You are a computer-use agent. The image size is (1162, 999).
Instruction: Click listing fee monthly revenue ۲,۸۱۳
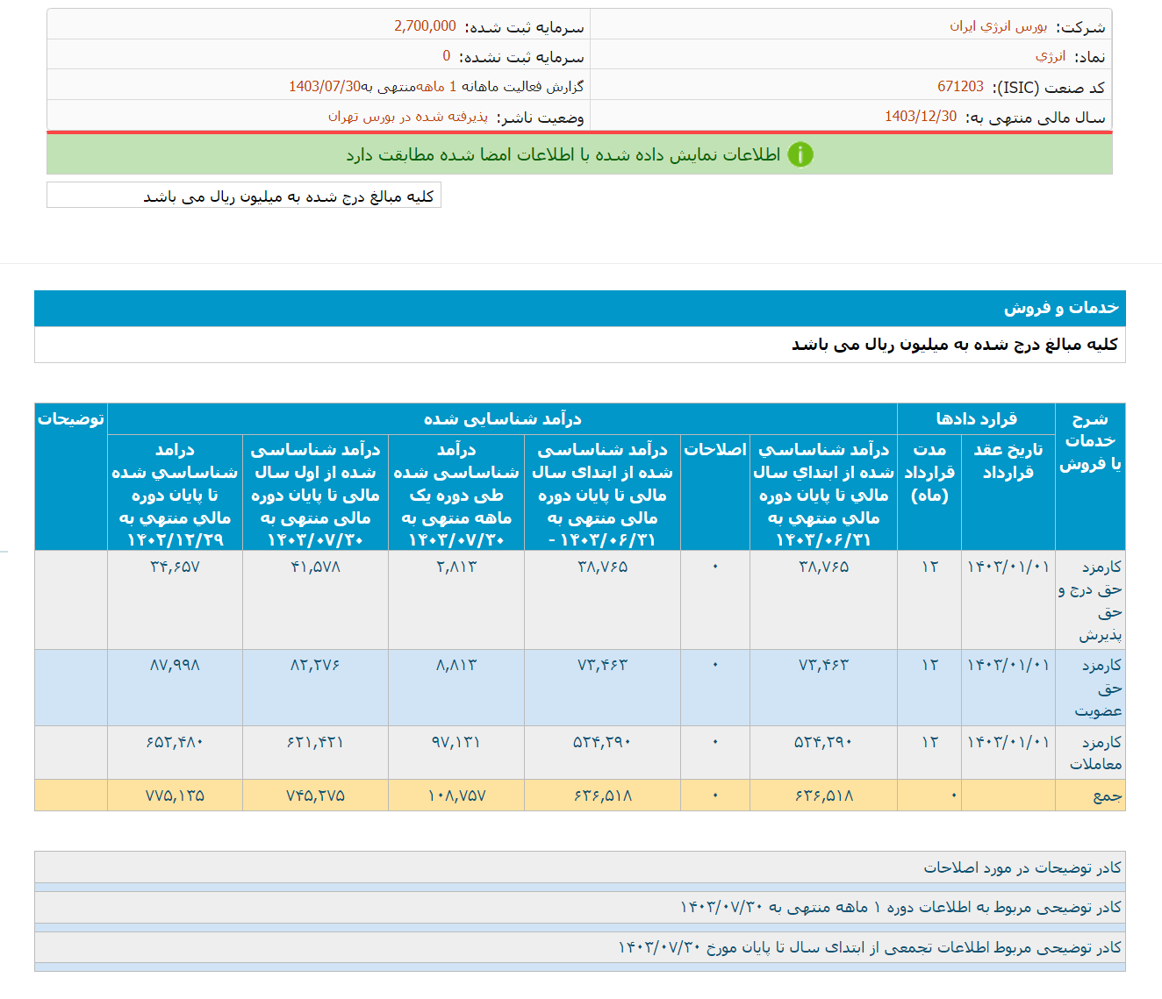456,567
